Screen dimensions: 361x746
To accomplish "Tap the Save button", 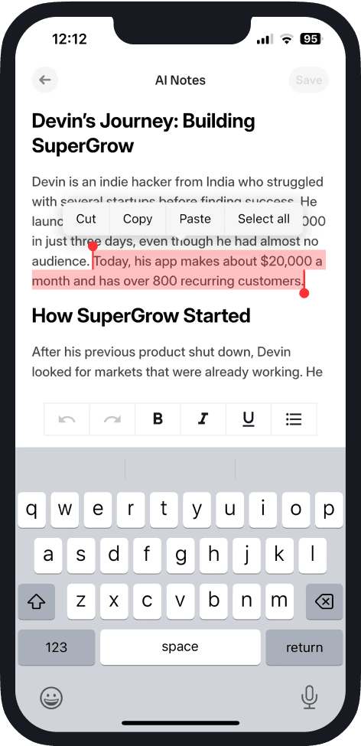I will [309, 80].
